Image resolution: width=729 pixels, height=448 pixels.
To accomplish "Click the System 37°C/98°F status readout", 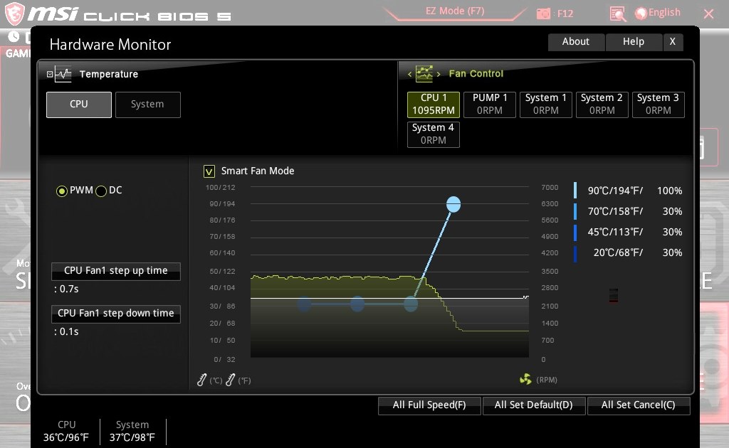I will [132, 431].
